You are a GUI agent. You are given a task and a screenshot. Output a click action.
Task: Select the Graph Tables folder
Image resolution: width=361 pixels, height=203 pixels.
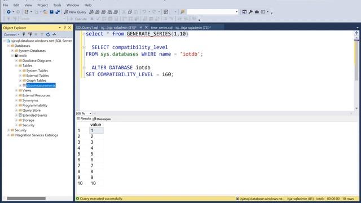click(x=36, y=81)
